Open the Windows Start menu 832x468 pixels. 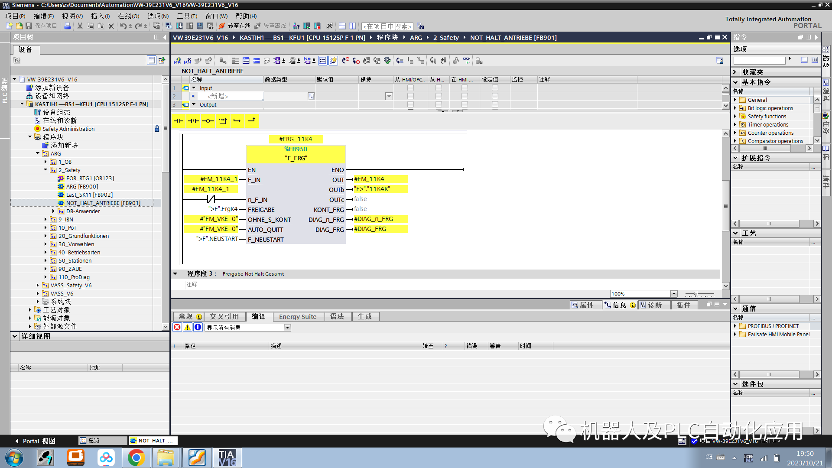14,458
